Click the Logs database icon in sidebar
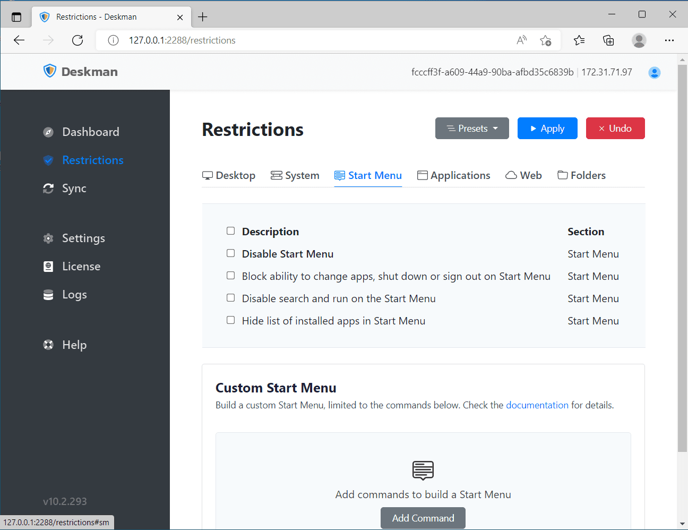Screen dimensions: 688x530 (x=48, y=295)
